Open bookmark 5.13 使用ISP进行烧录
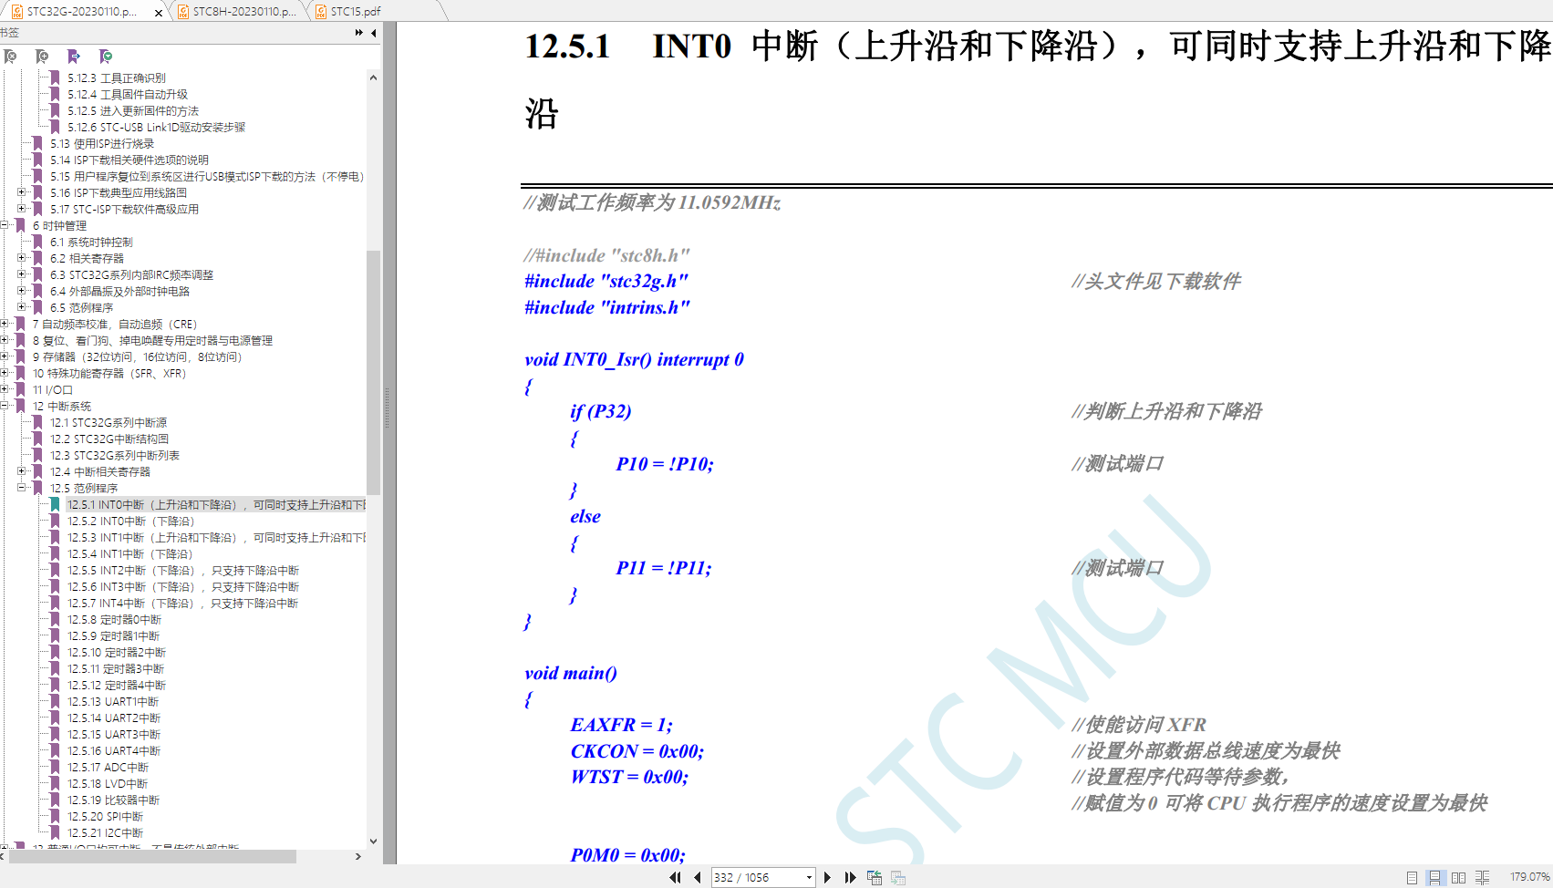The image size is (1553, 888). (102, 144)
